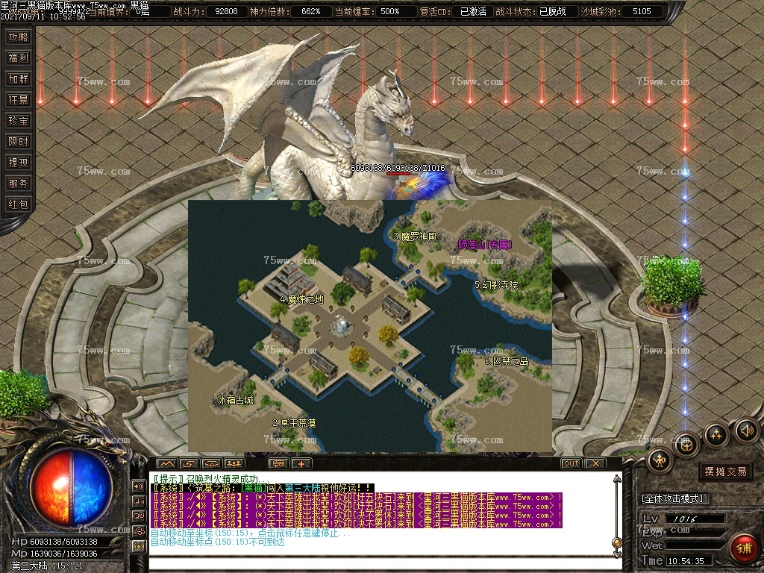Toggle the group chat channel icon
The height and width of the screenshot is (573, 764).
click(139, 516)
